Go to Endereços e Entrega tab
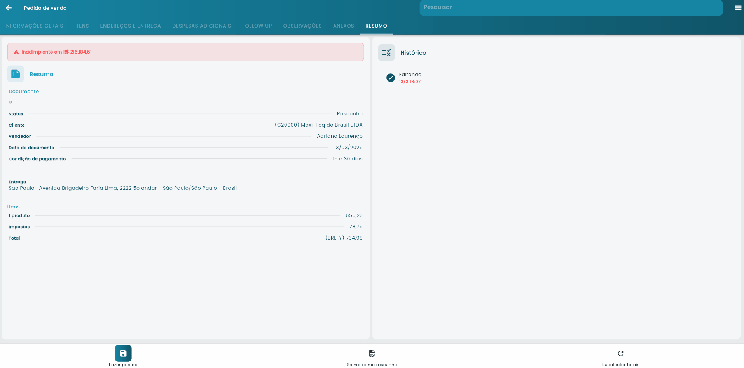 [x=130, y=26]
